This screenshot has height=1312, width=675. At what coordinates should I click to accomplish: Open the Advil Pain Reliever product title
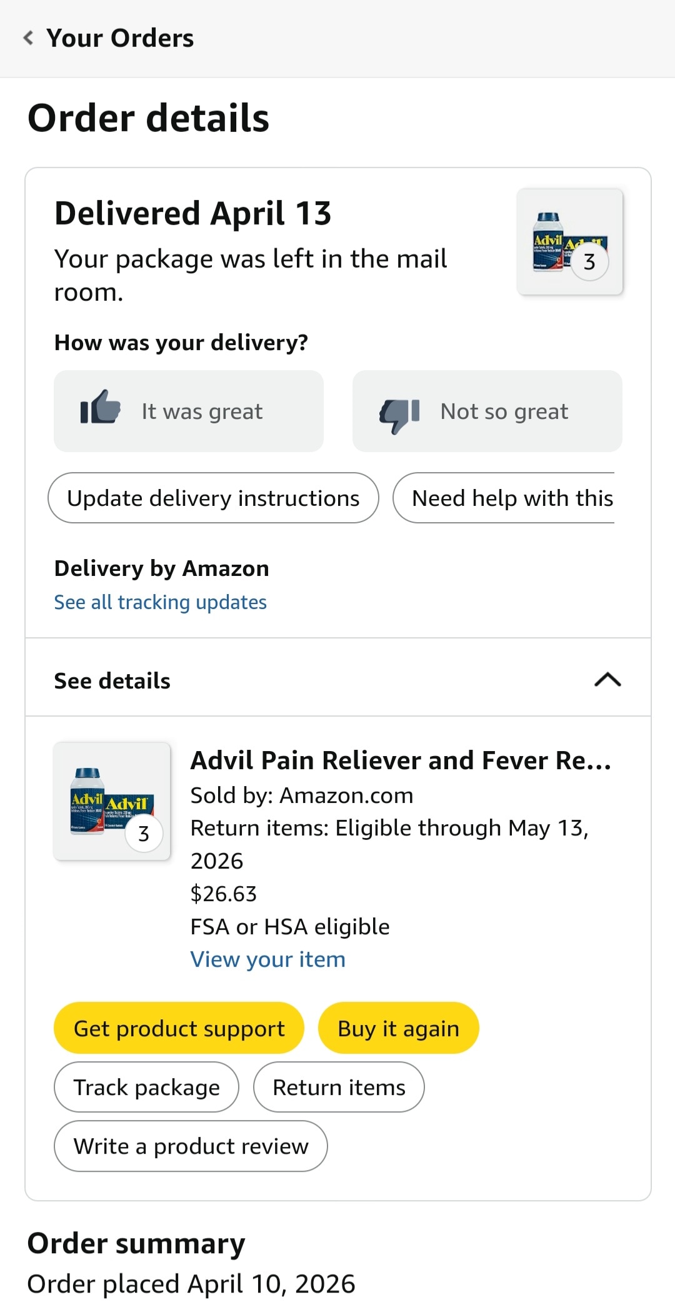coord(401,760)
